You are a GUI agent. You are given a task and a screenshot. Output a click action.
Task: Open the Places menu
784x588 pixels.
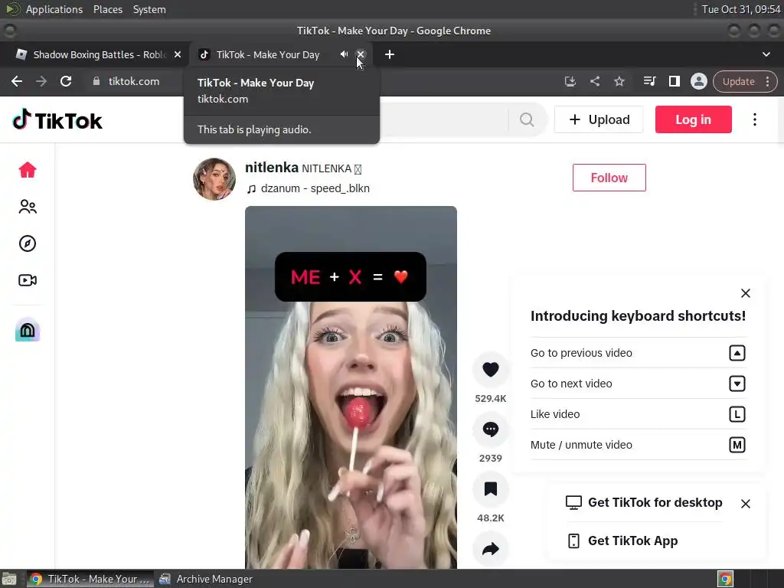[x=107, y=9]
